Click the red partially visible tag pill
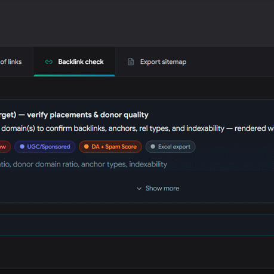The height and width of the screenshot is (274, 274). tap(5, 147)
